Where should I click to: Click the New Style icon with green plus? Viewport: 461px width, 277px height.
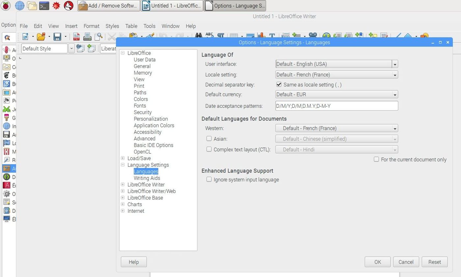coord(91,48)
